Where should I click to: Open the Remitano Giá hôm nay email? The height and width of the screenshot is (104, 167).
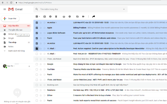(100, 90)
